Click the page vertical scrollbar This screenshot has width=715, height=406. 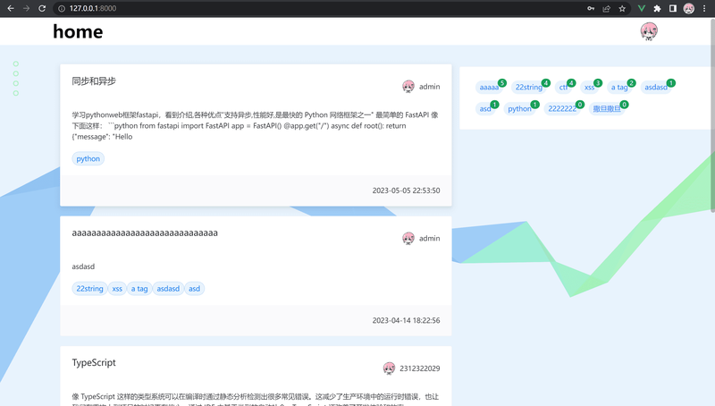coord(712,115)
